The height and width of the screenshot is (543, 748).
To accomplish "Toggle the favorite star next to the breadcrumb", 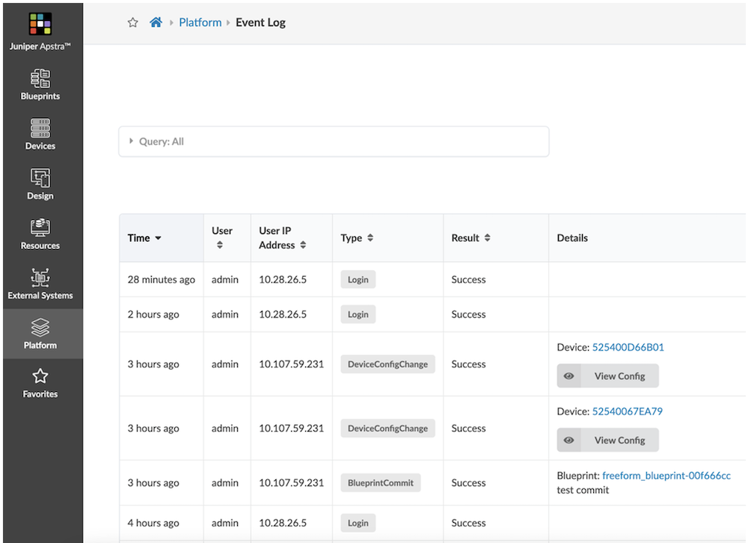I will point(132,22).
